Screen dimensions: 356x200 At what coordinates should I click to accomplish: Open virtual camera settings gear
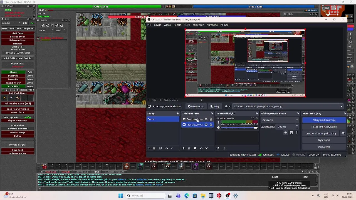point(343,133)
